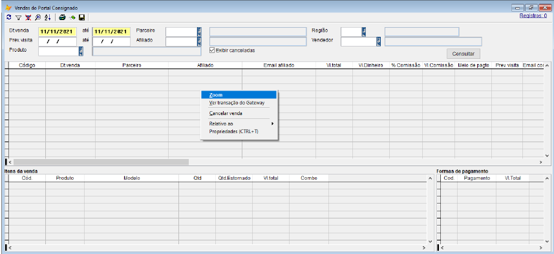Screen dimensions: 554x254
Task: Click the sales grid horizontal scrollbar thumb
Action: coord(101,162)
